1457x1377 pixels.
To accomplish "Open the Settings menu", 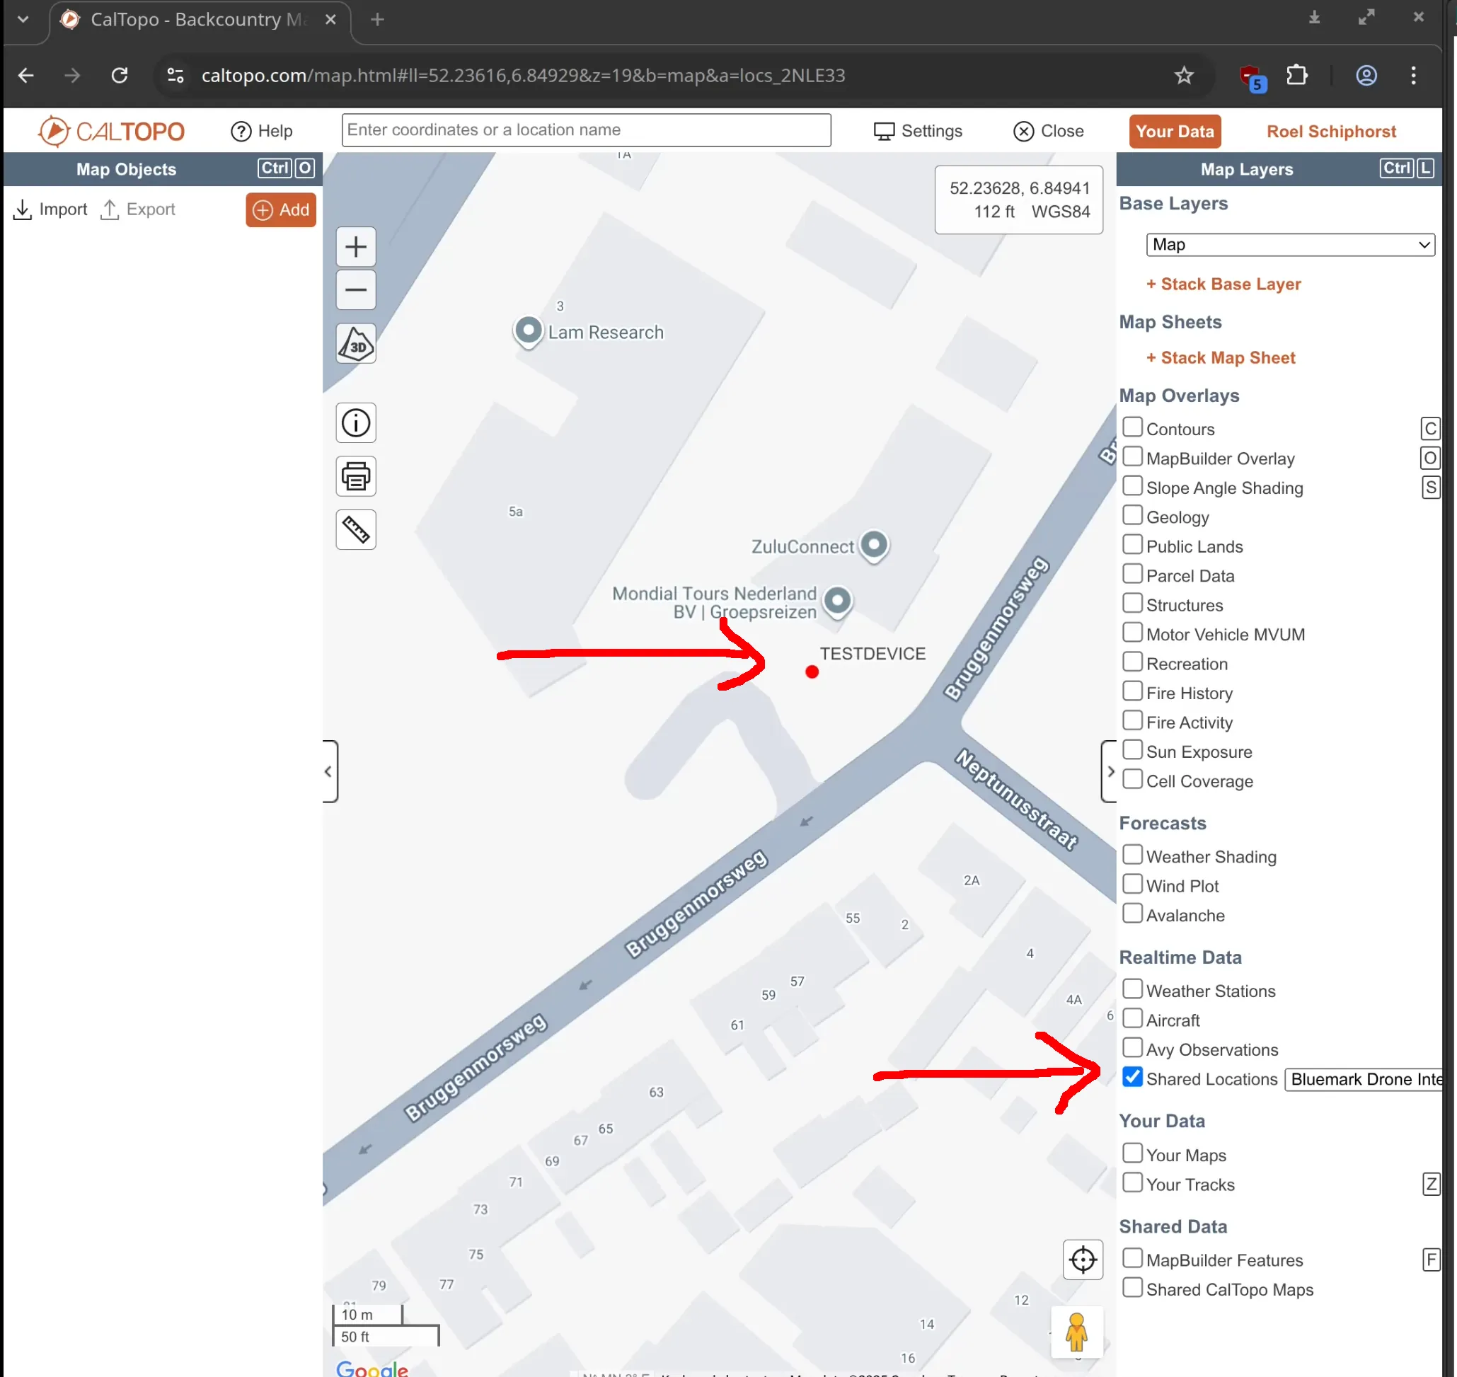I will point(918,131).
